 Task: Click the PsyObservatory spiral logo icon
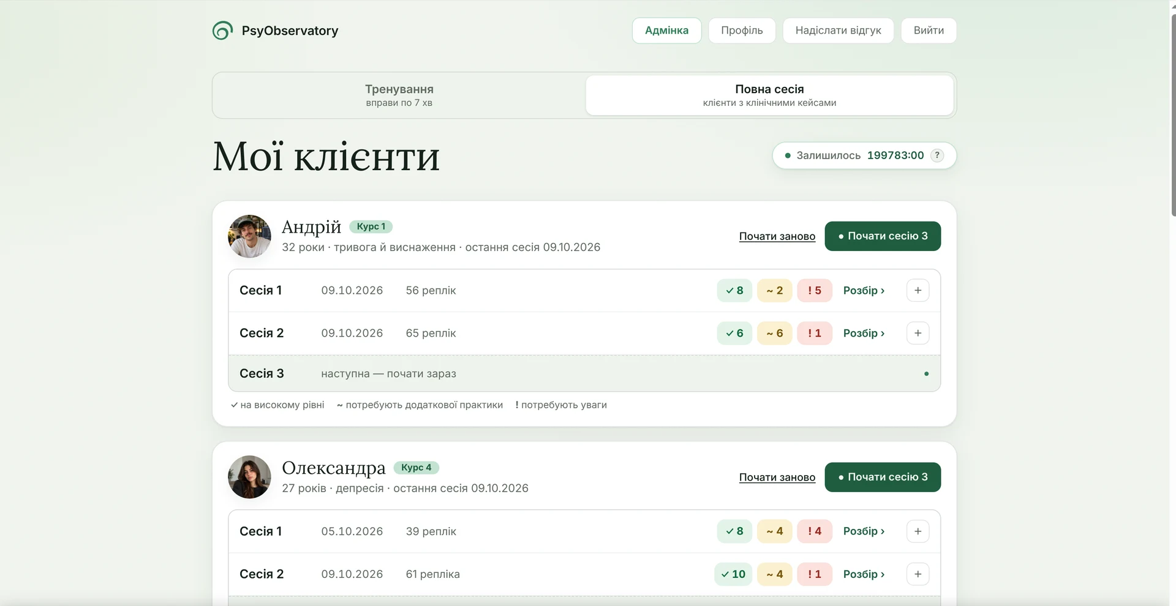coord(222,31)
